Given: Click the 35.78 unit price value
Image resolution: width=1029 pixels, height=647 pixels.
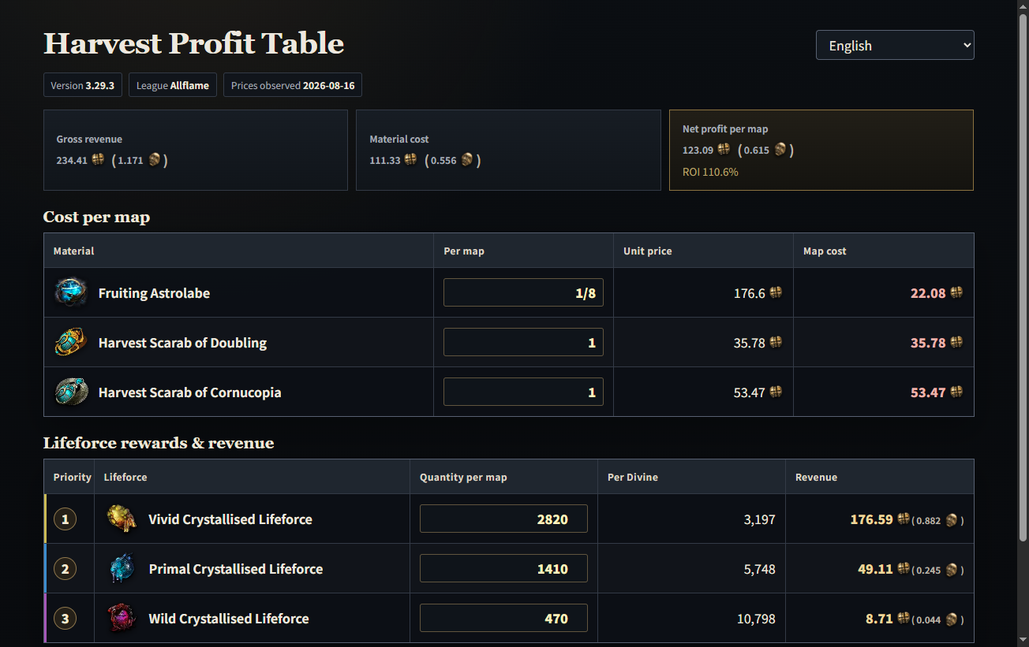Looking at the screenshot, I should (749, 342).
